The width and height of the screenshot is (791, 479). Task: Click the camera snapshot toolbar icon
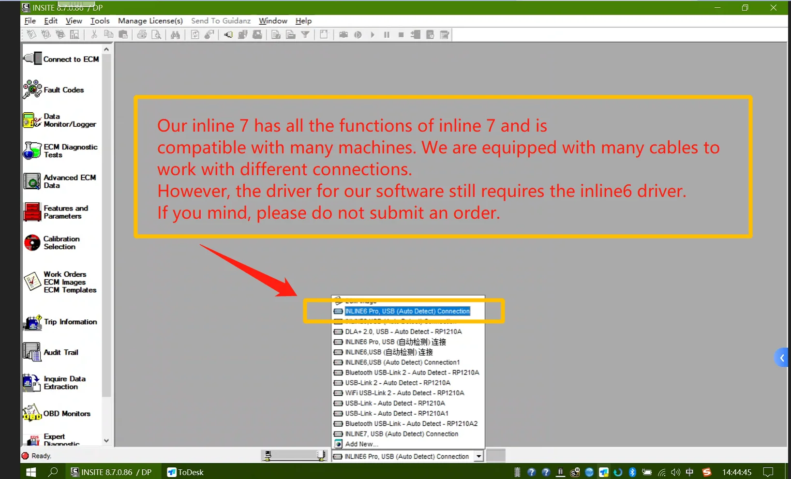click(343, 34)
